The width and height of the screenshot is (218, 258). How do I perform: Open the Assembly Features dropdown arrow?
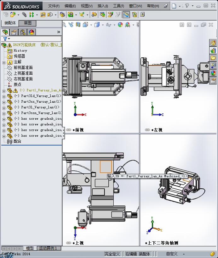coord(76,15)
